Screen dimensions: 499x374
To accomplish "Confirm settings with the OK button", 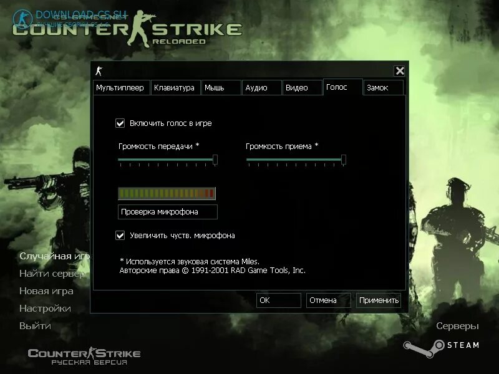I will click(x=279, y=300).
